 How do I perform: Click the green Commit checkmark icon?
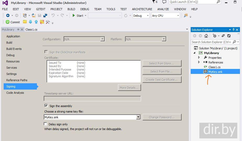[8, 22]
